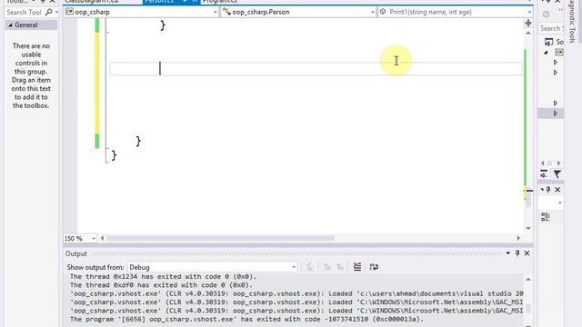
Task: Click the editor split window handle icon
Action: pyautogui.click(x=528, y=23)
